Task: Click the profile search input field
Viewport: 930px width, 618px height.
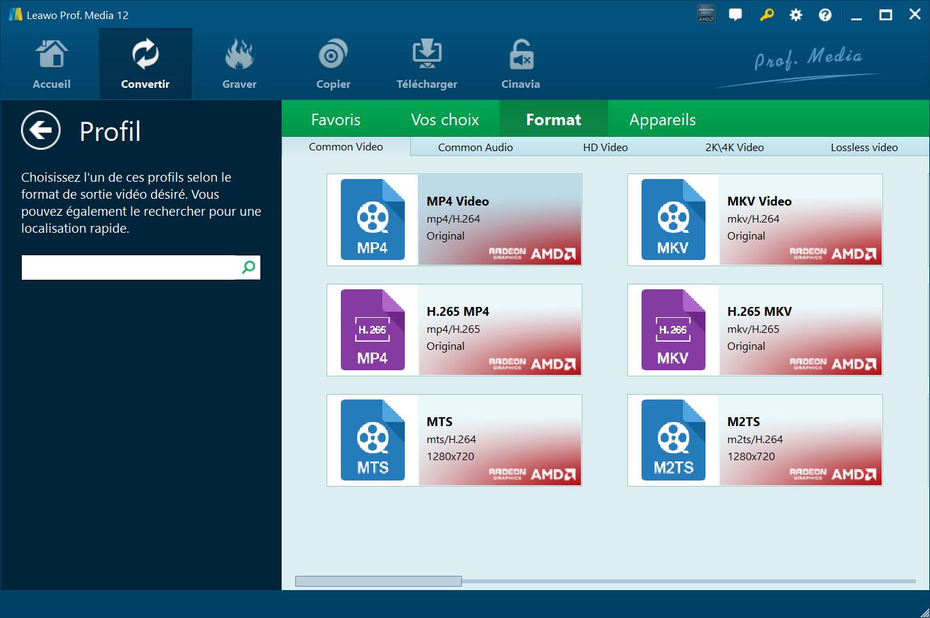Action: (129, 267)
